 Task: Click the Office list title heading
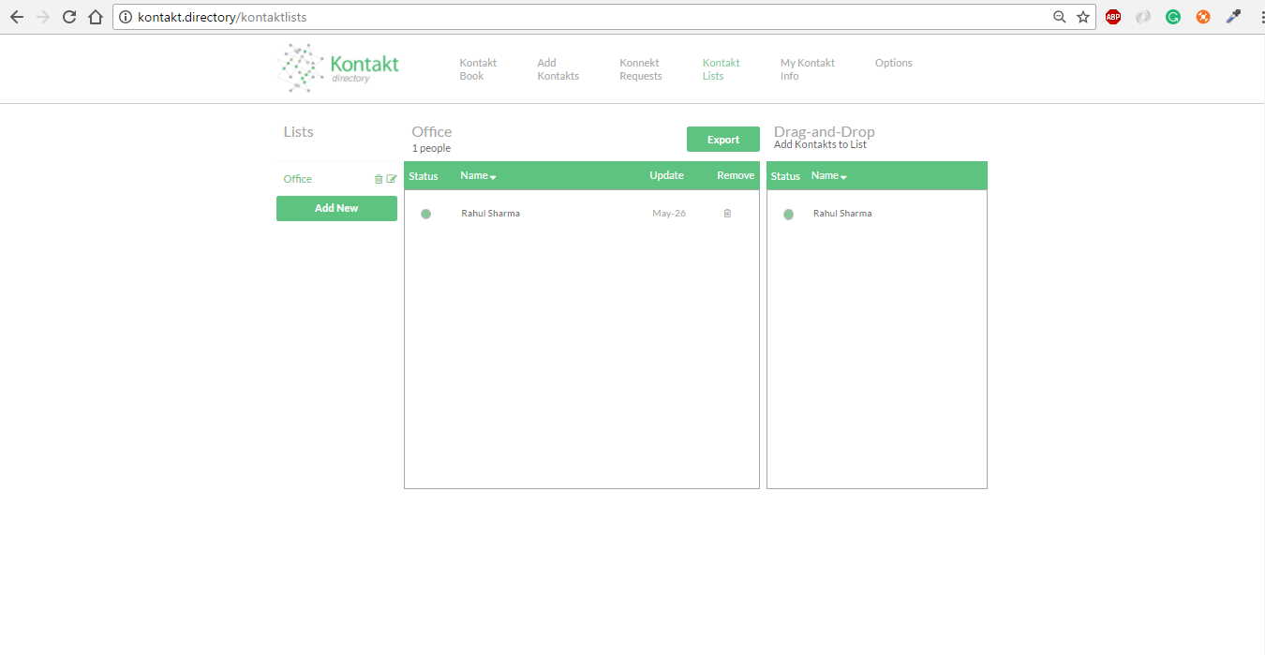(431, 132)
